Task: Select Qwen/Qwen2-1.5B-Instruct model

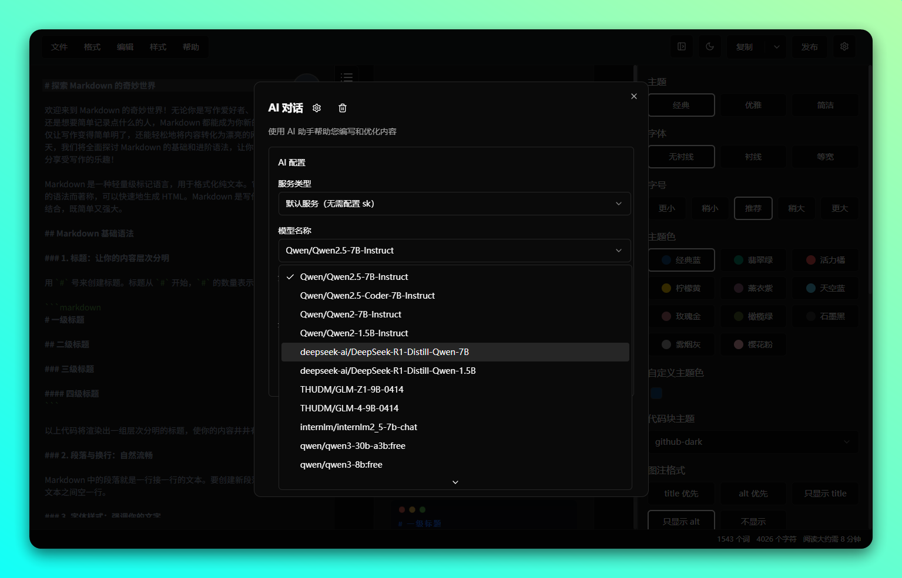Action: coord(455,333)
